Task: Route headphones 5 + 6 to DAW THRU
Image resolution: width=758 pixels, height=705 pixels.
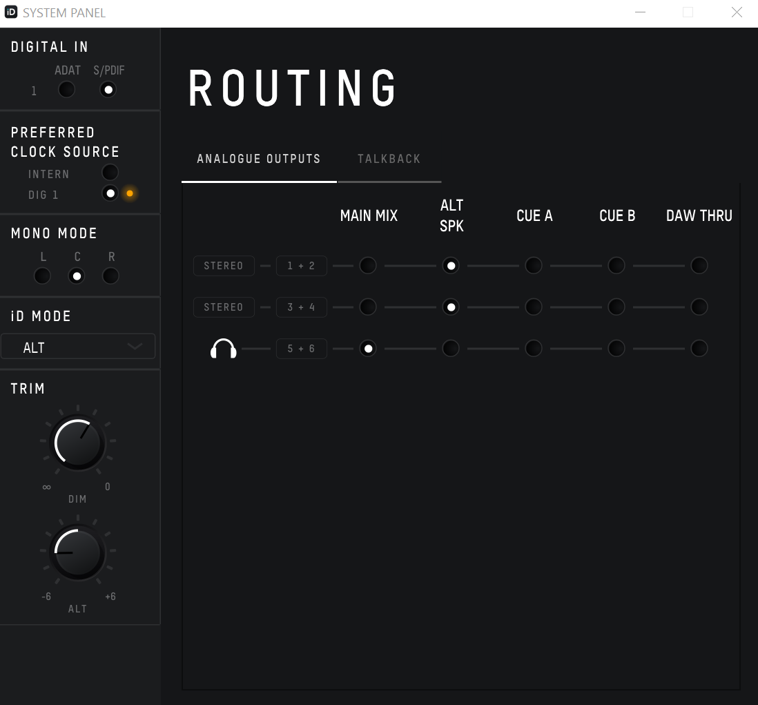Action: coord(699,349)
